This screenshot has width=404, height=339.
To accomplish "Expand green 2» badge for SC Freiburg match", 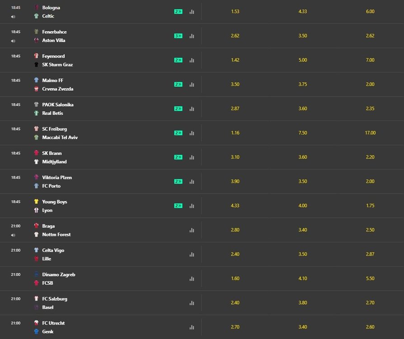I will tap(178, 133).
